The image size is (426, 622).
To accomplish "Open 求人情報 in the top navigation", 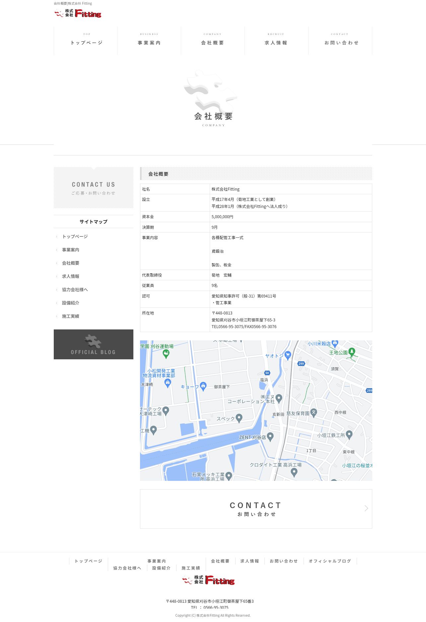I will [x=277, y=41].
